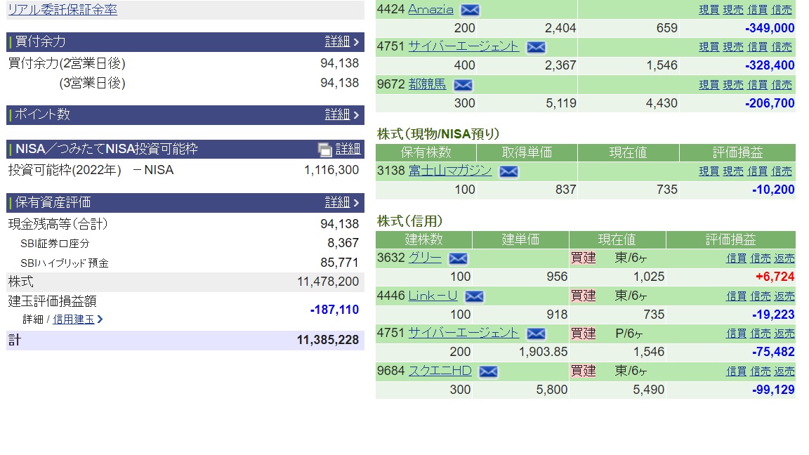Click 信売 in the 都競馬 row
Image resolution: width=809 pixels, height=455 pixels.
(782, 84)
